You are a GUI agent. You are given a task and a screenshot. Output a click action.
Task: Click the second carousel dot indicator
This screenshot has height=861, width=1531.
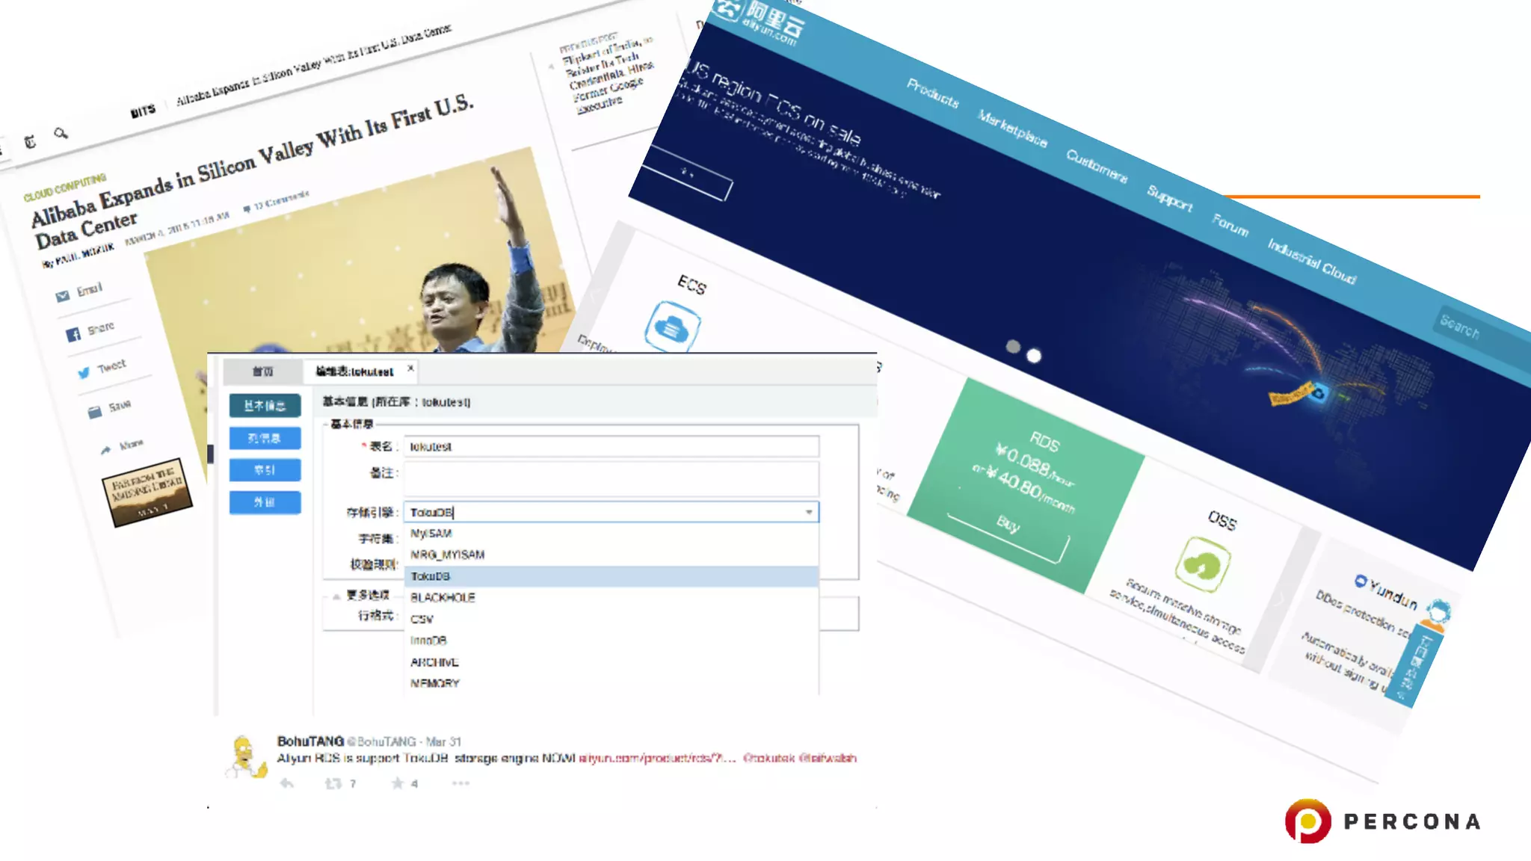coord(1034,356)
